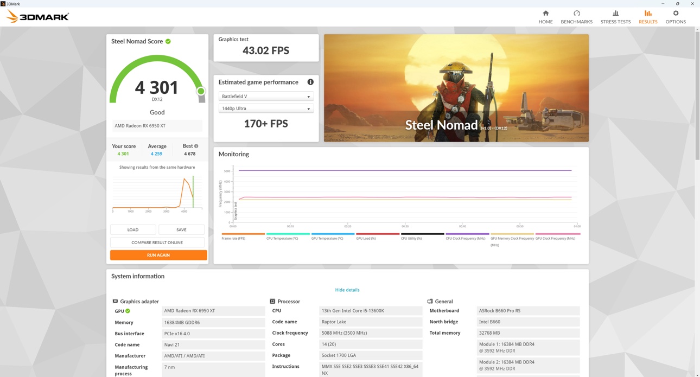Image resolution: width=700 pixels, height=377 pixels.
Task: Open the Home tab icon
Action: tap(545, 13)
